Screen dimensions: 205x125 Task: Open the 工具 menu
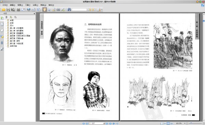pos(28,5)
